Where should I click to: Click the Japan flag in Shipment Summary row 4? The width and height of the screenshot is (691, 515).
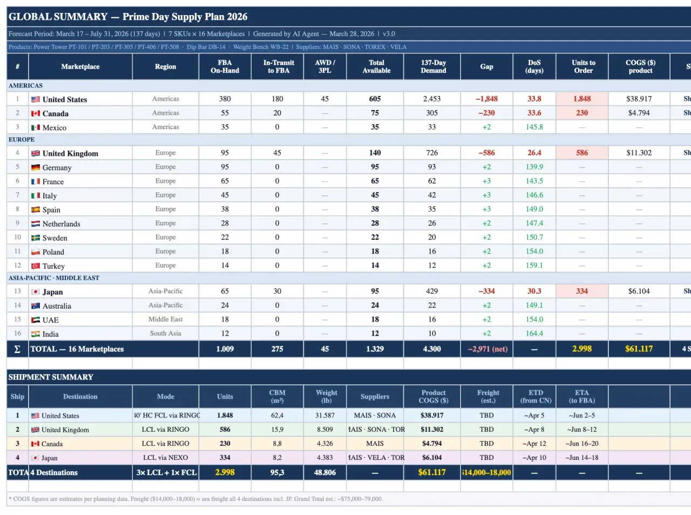pos(35,458)
